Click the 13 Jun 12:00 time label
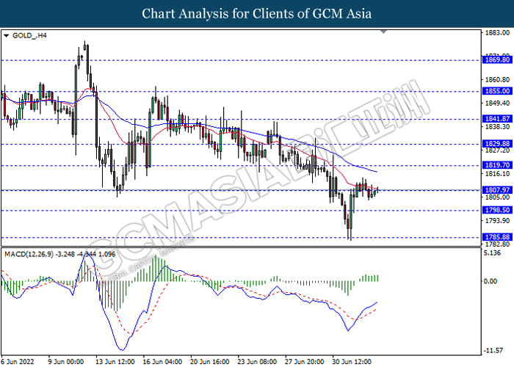Viewport: 514px width, 367px height. [x=115, y=362]
